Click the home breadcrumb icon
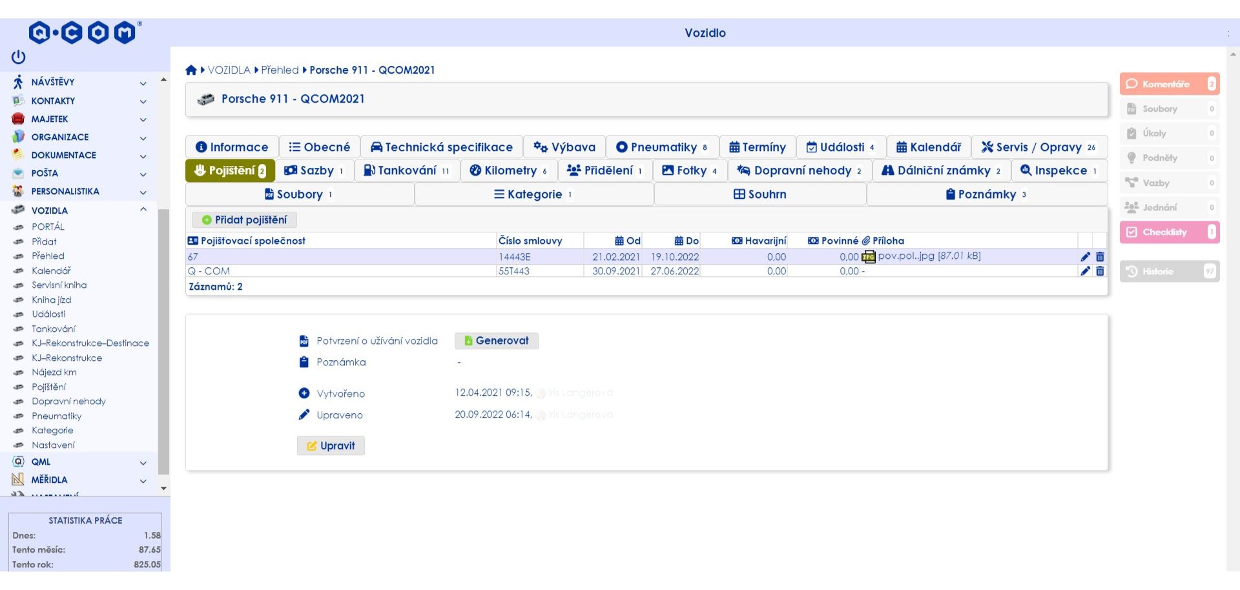Viewport: 1240px width, 590px height. [x=191, y=70]
